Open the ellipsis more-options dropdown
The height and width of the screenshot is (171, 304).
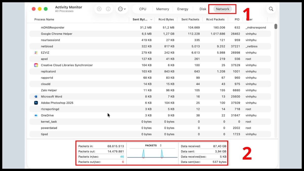pos(122,9)
